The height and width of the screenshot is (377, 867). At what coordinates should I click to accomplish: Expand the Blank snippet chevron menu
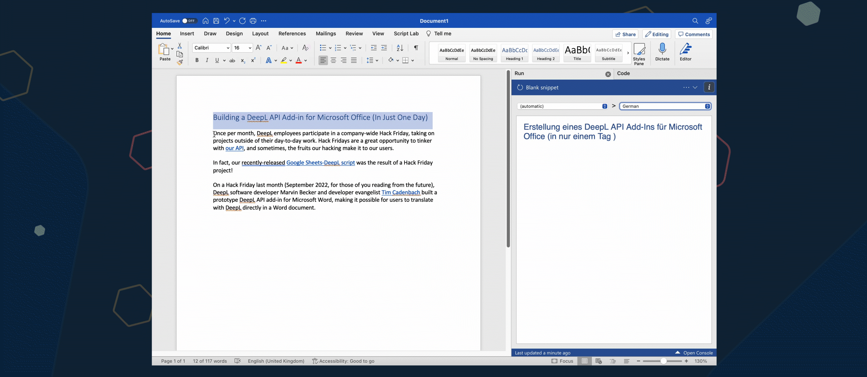point(695,88)
